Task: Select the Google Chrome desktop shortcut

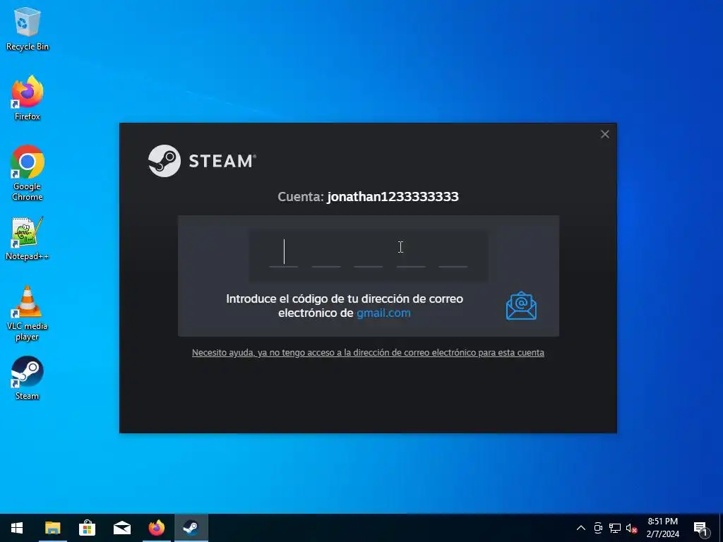Action: [28, 174]
